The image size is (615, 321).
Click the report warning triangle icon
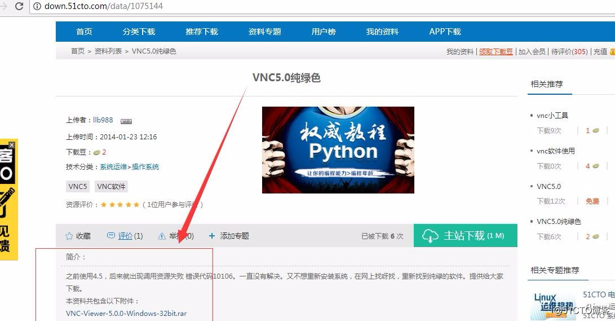coord(162,236)
